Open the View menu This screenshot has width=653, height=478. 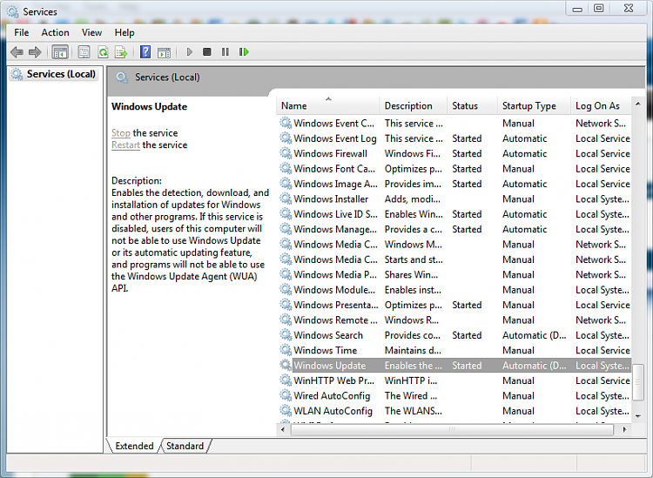[x=91, y=32]
